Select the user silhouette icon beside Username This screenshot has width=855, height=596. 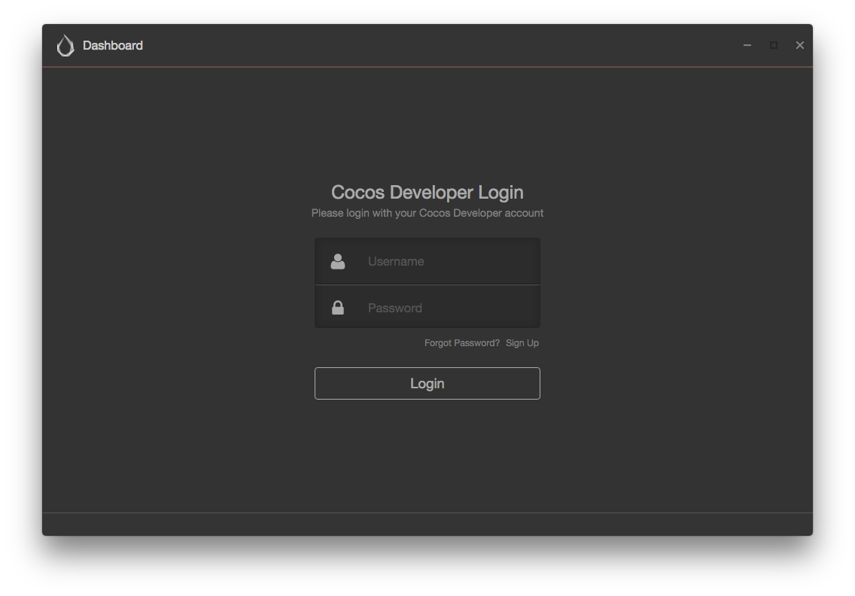click(337, 261)
